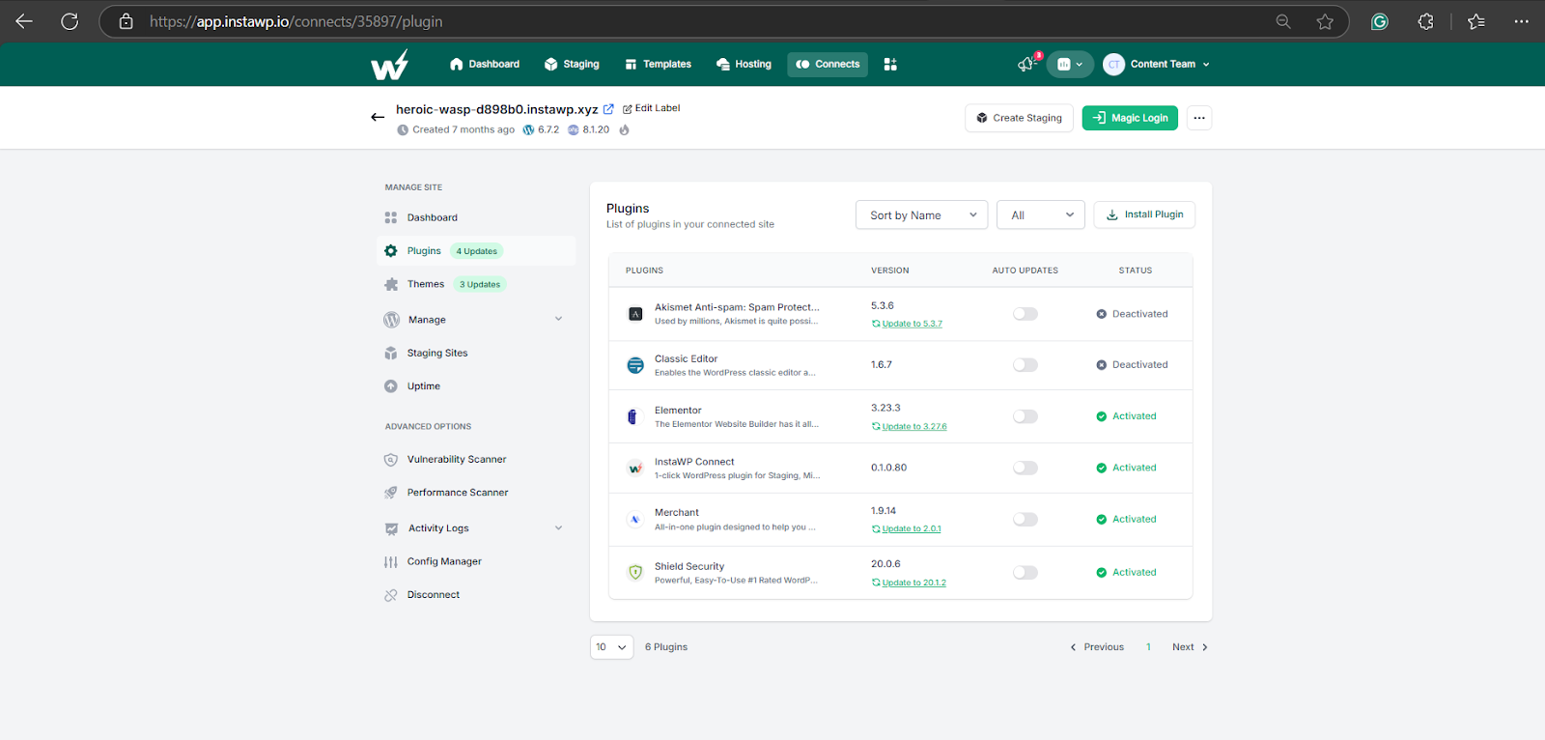Screen dimensions: 1545x740
Task: Open the Content Team account menu
Action: coord(1157,64)
